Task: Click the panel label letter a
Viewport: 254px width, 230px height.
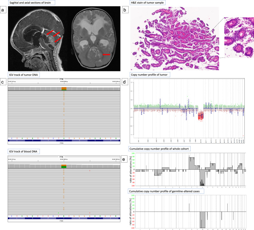Action: coord(3,10)
